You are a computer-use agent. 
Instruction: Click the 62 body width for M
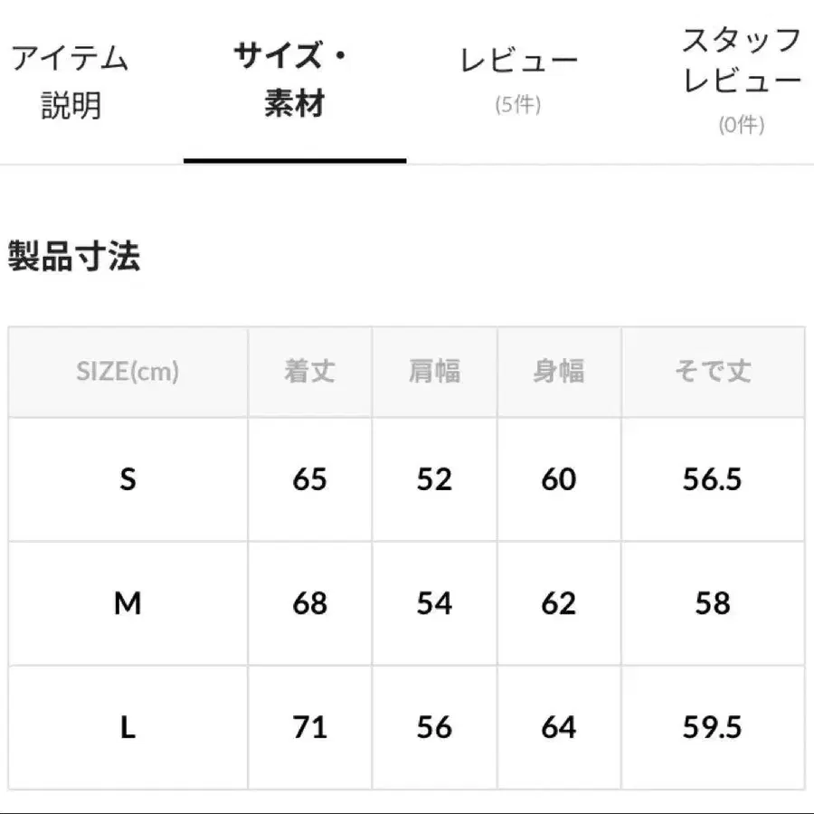pyautogui.click(x=559, y=602)
